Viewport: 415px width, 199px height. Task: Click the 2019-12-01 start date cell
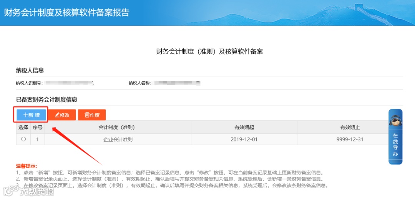tap(244, 139)
